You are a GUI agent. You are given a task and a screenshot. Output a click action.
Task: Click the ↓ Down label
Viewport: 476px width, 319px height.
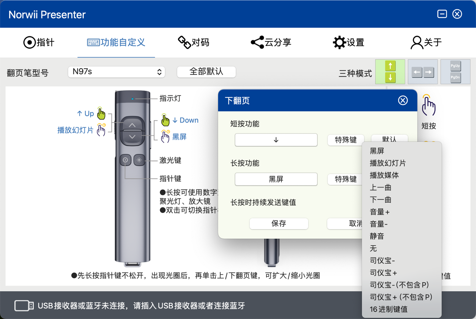186,120
